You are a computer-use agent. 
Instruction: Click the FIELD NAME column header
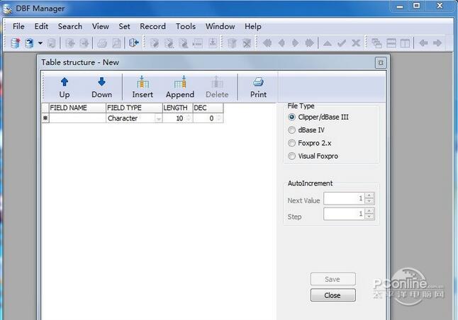(77, 108)
